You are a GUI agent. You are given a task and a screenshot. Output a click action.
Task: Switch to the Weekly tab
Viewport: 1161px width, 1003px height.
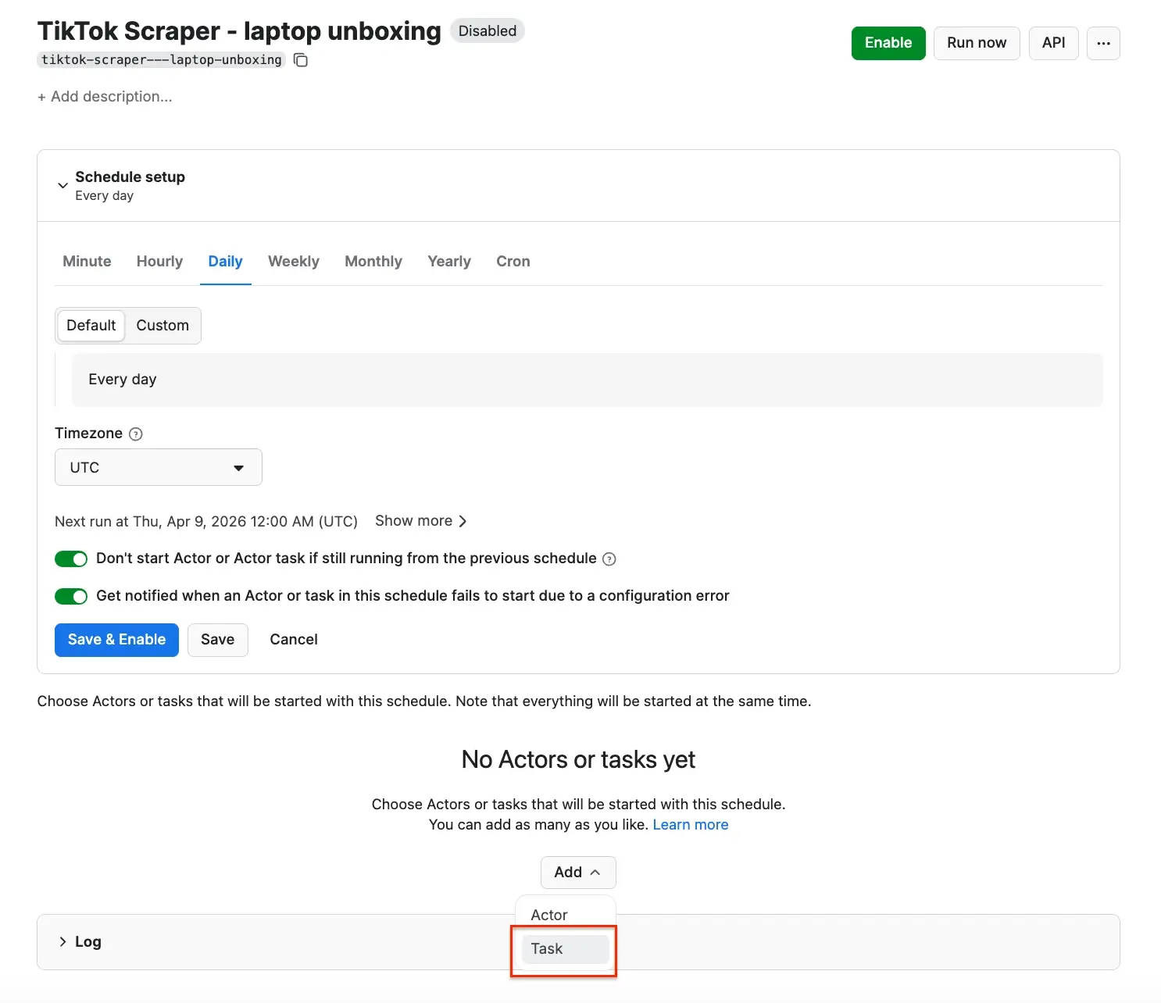coord(294,262)
